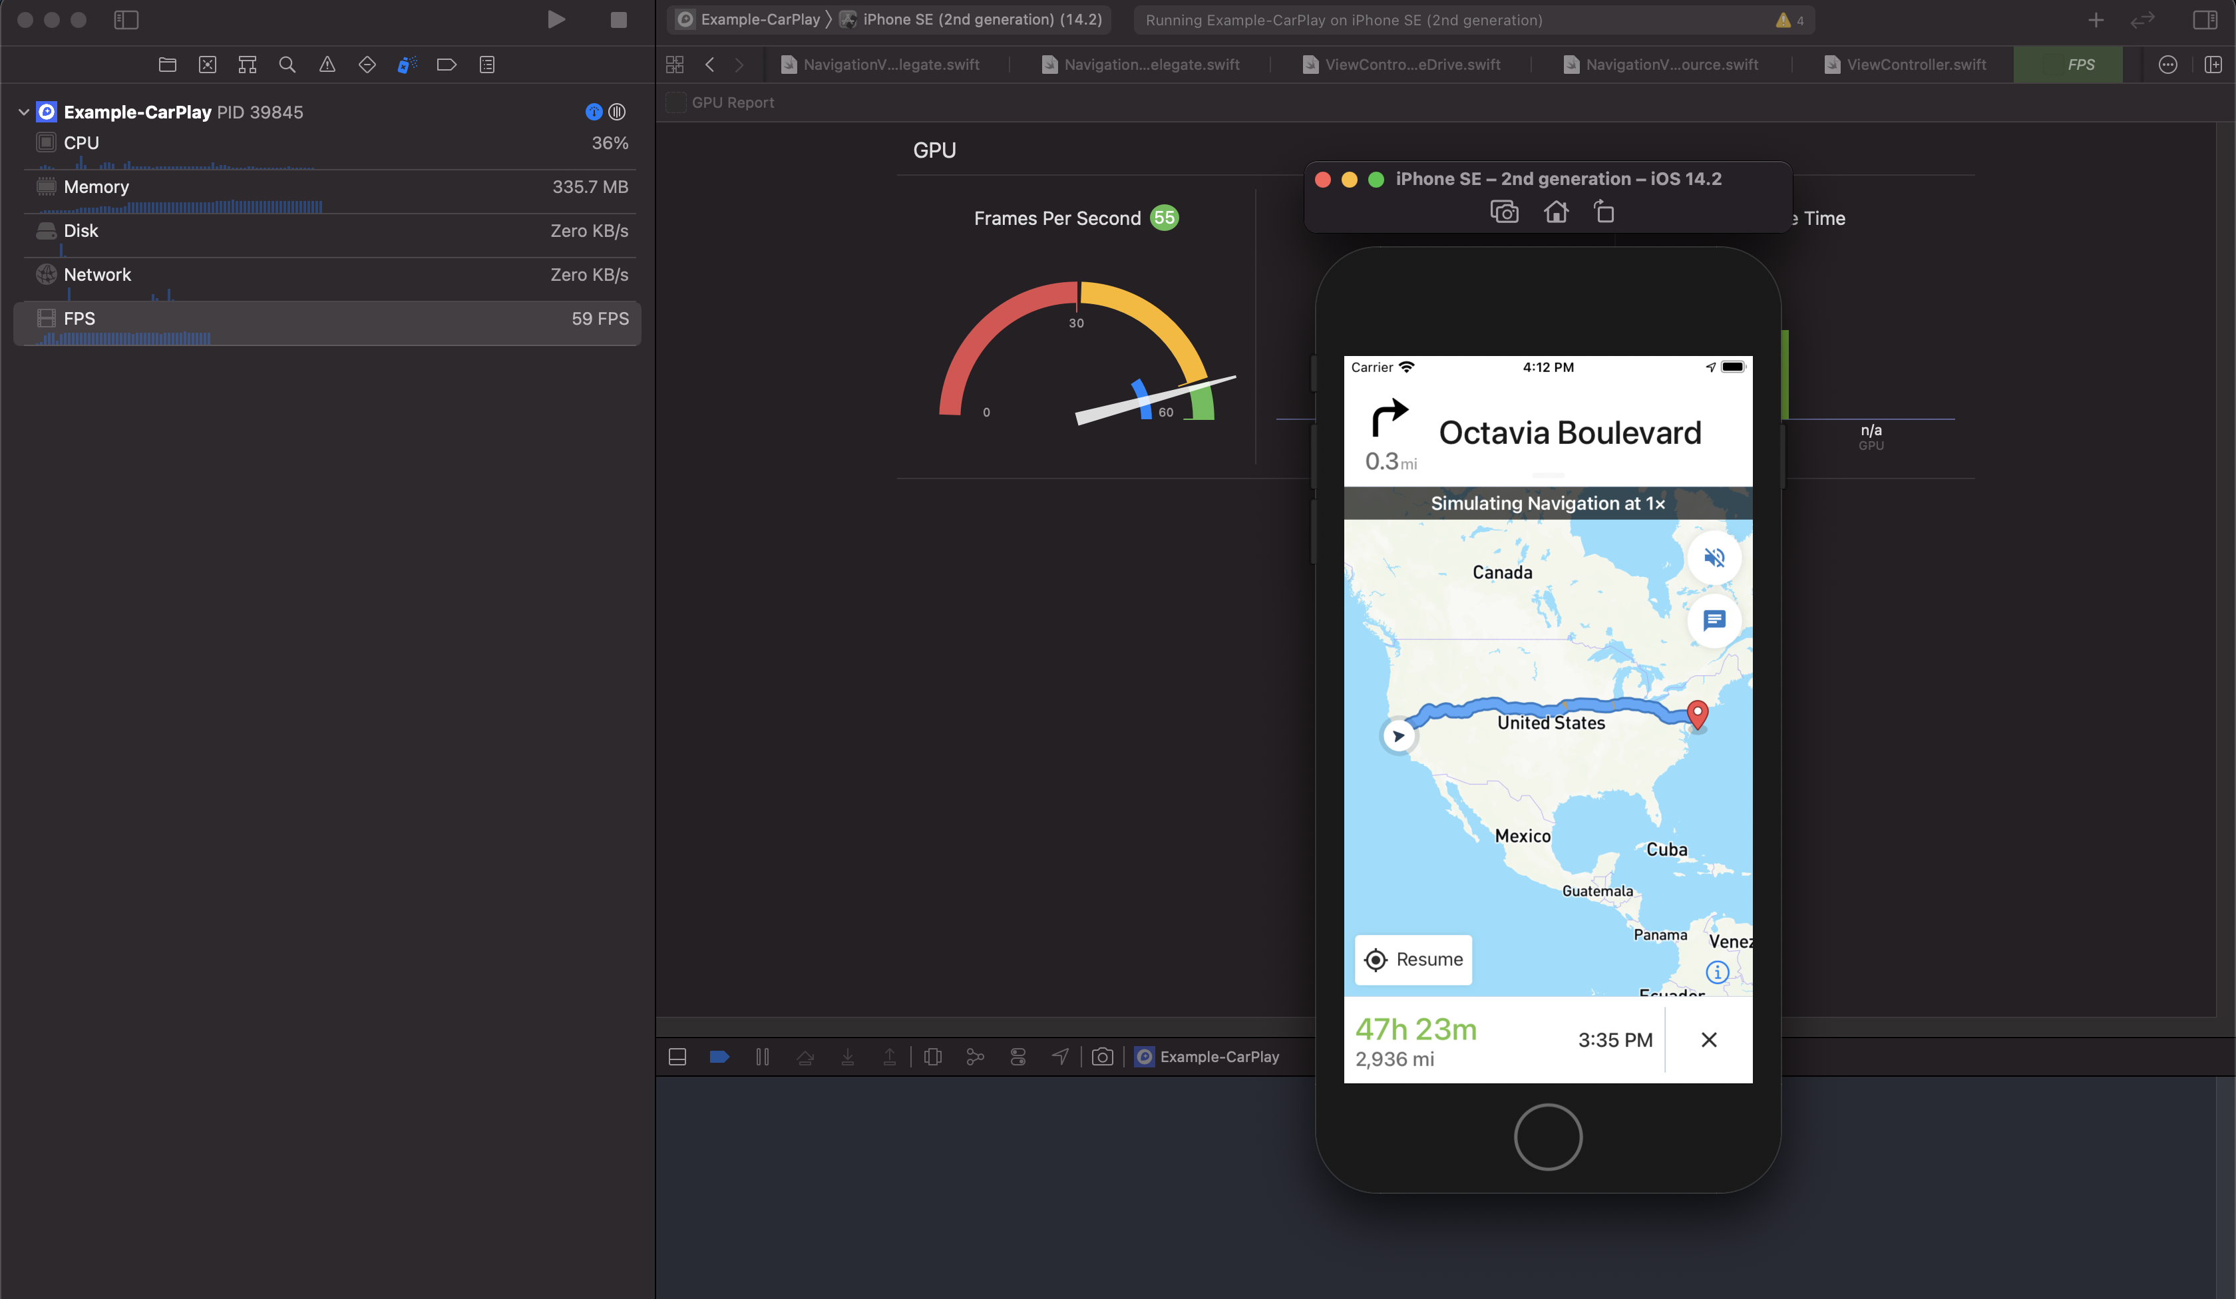Open the feedback report button on map

point(1714,620)
